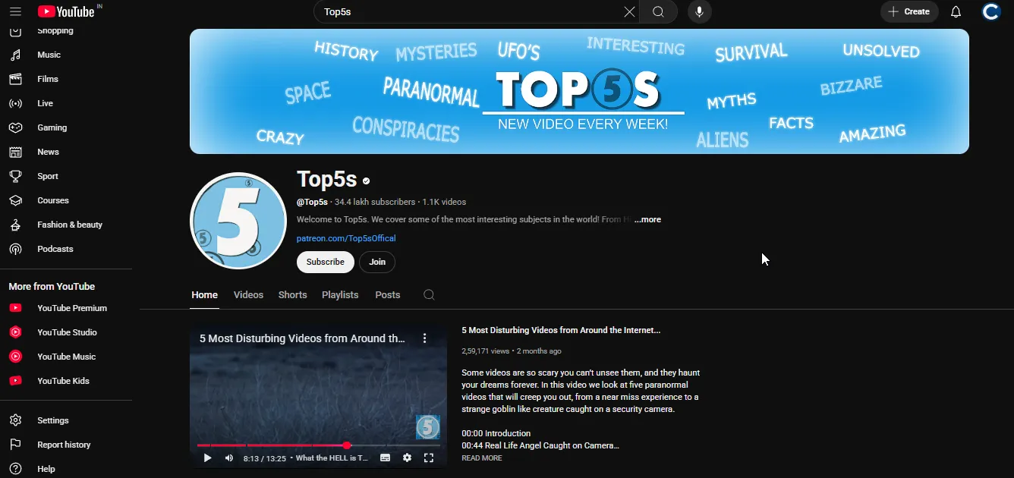The height and width of the screenshot is (478, 1014).
Task: Open YouTube Music
Action: point(66,357)
